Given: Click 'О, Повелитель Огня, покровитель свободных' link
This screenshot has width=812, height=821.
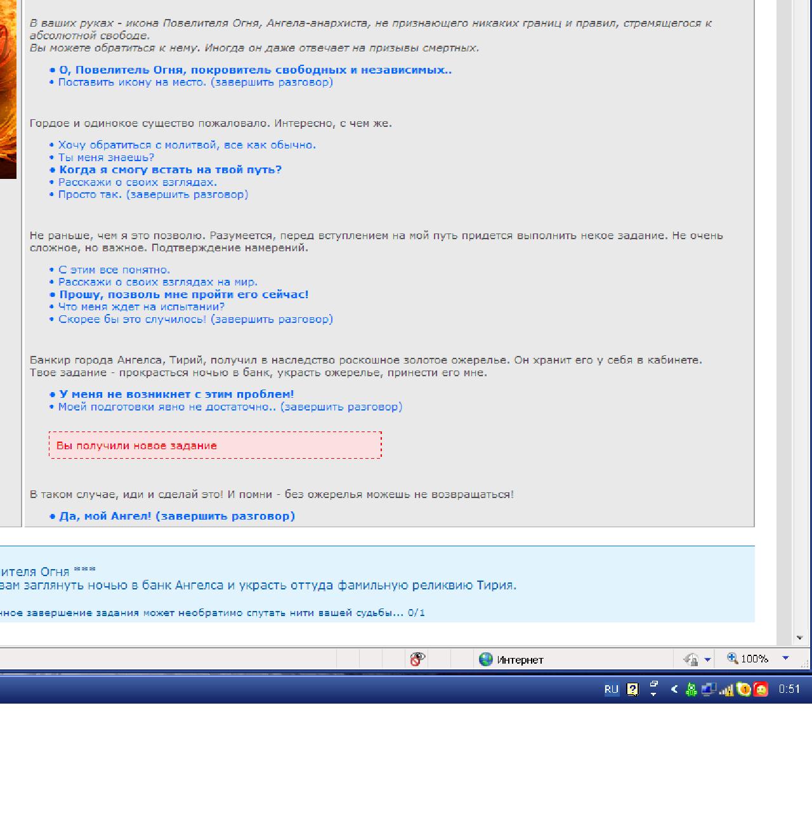Looking at the screenshot, I should click(x=255, y=70).
